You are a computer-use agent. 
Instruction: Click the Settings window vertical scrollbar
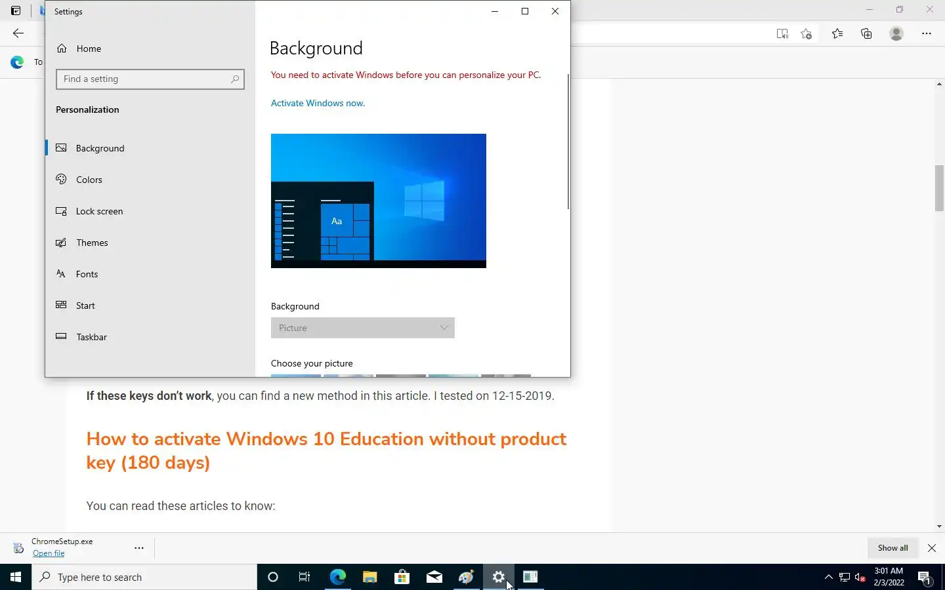click(x=568, y=142)
